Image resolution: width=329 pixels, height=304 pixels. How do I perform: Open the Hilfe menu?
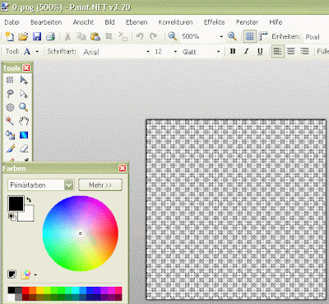[x=276, y=22]
